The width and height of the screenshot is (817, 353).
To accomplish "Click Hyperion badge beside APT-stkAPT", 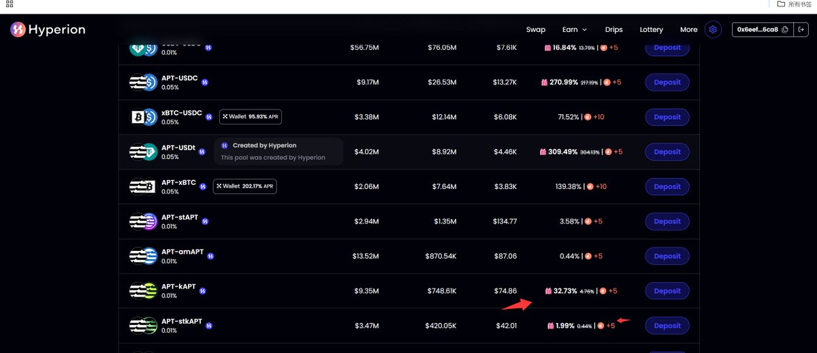I will pos(209,326).
